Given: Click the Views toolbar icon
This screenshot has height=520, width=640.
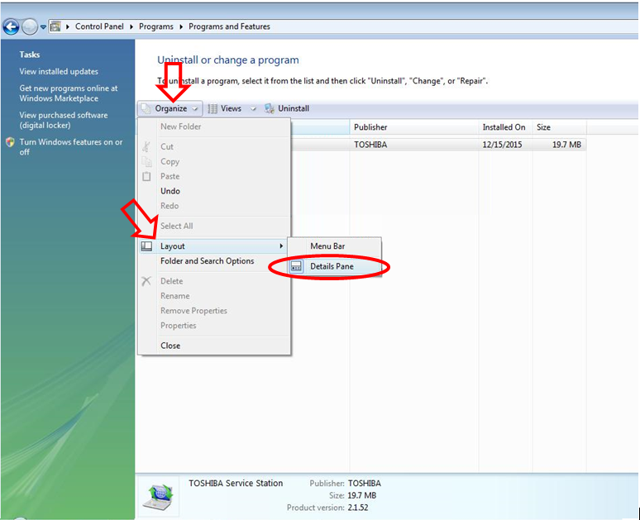Looking at the screenshot, I should point(213,108).
